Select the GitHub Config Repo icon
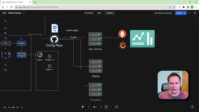This screenshot has height=112, width=199. (x=54, y=39)
